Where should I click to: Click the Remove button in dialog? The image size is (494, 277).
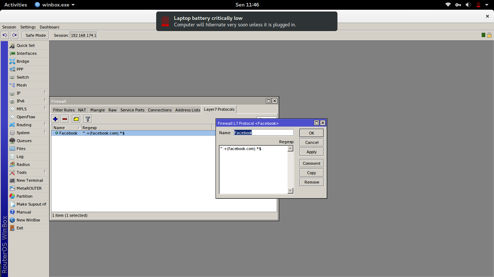tap(311, 182)
